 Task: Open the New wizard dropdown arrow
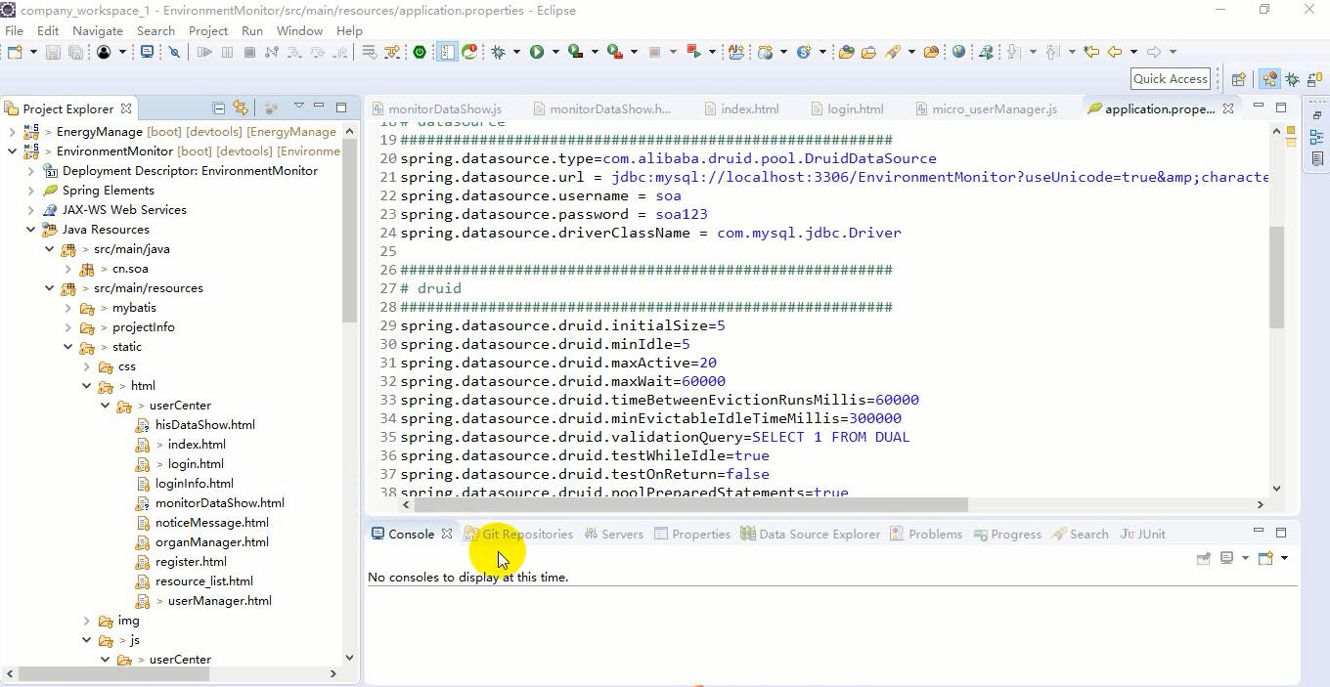click(x=32, y=52)
